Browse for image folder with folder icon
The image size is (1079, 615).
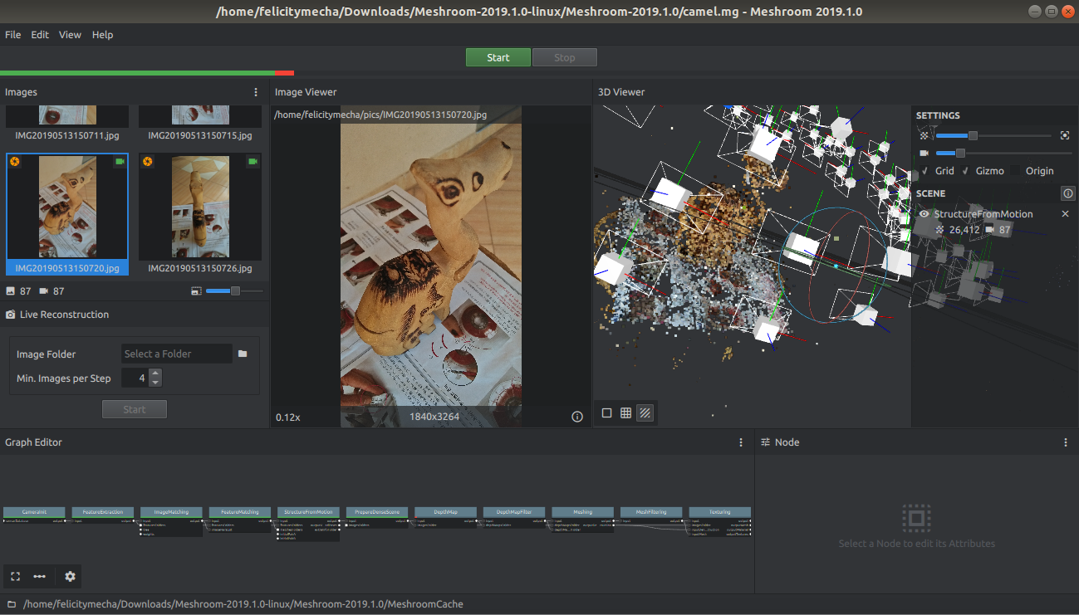tap(243, 354)
